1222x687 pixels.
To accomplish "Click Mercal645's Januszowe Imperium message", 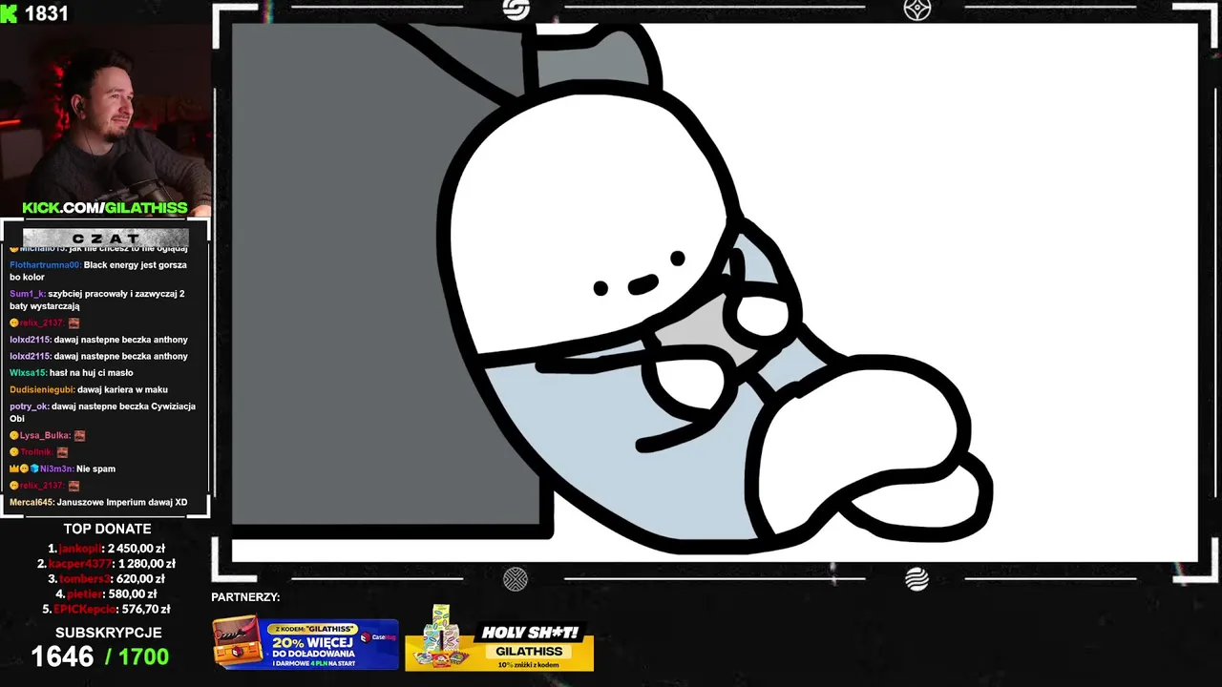I will (x=98, y=502).
